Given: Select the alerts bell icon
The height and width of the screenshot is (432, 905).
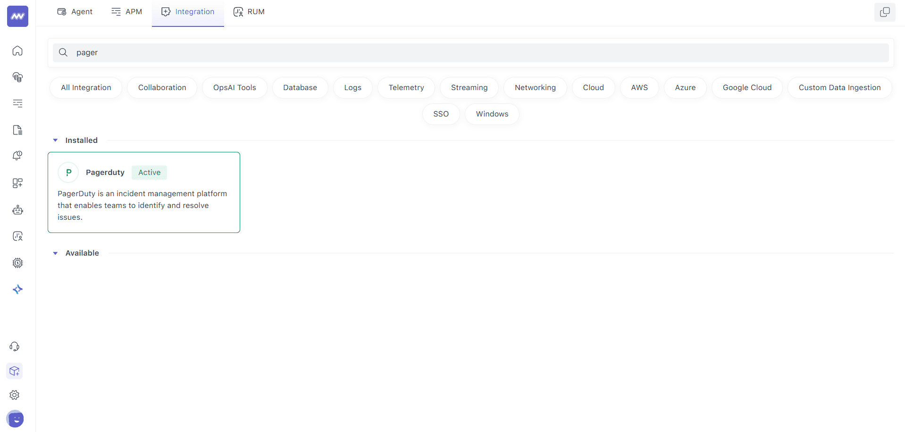Looking at the screenshot, I should click(17, 155).
